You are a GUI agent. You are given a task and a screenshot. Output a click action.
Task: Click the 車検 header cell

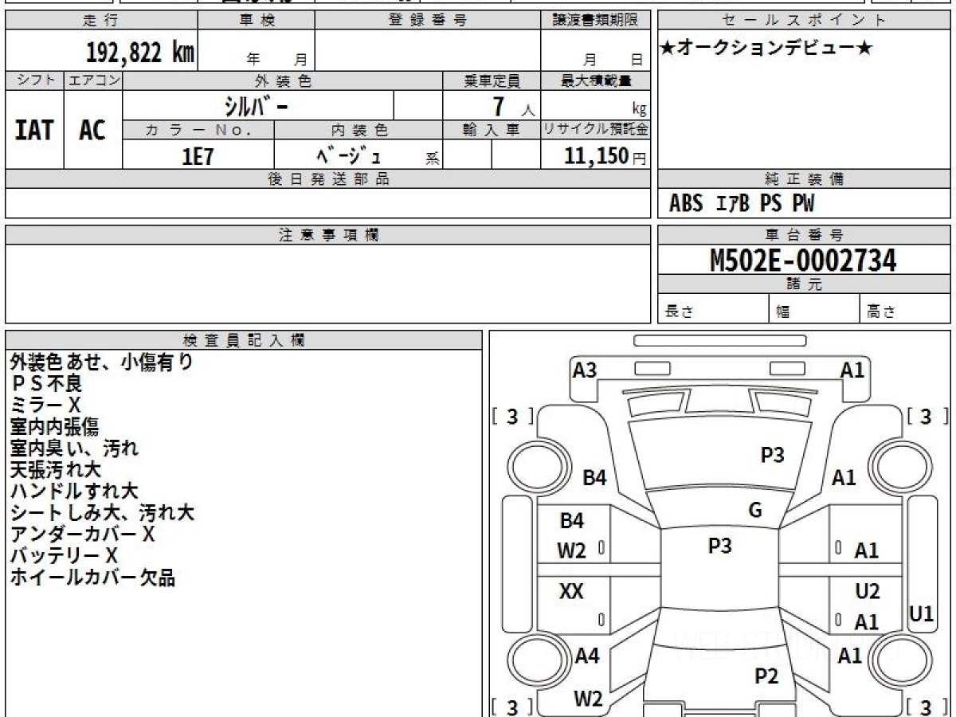coord(257,20)
